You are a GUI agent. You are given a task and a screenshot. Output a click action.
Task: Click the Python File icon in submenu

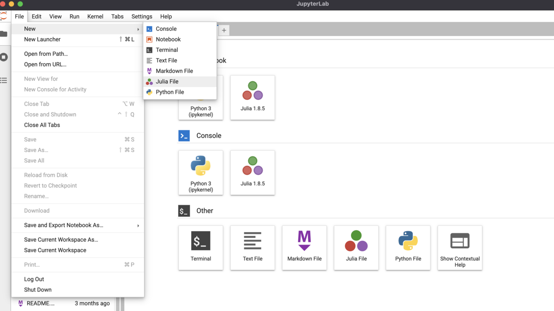[x=149, y=92]
